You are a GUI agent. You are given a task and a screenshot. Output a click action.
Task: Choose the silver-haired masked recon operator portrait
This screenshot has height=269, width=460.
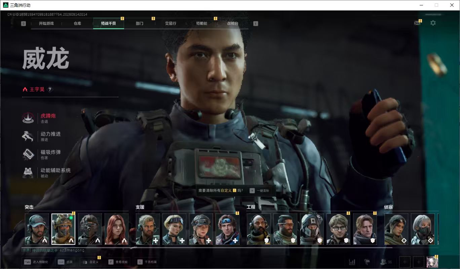423,229
